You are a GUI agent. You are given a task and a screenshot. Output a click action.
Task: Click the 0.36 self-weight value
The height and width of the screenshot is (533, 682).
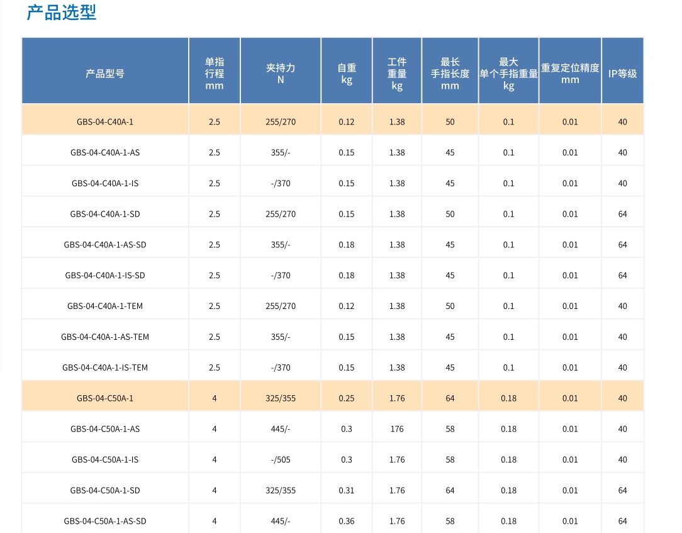(347, 521)
